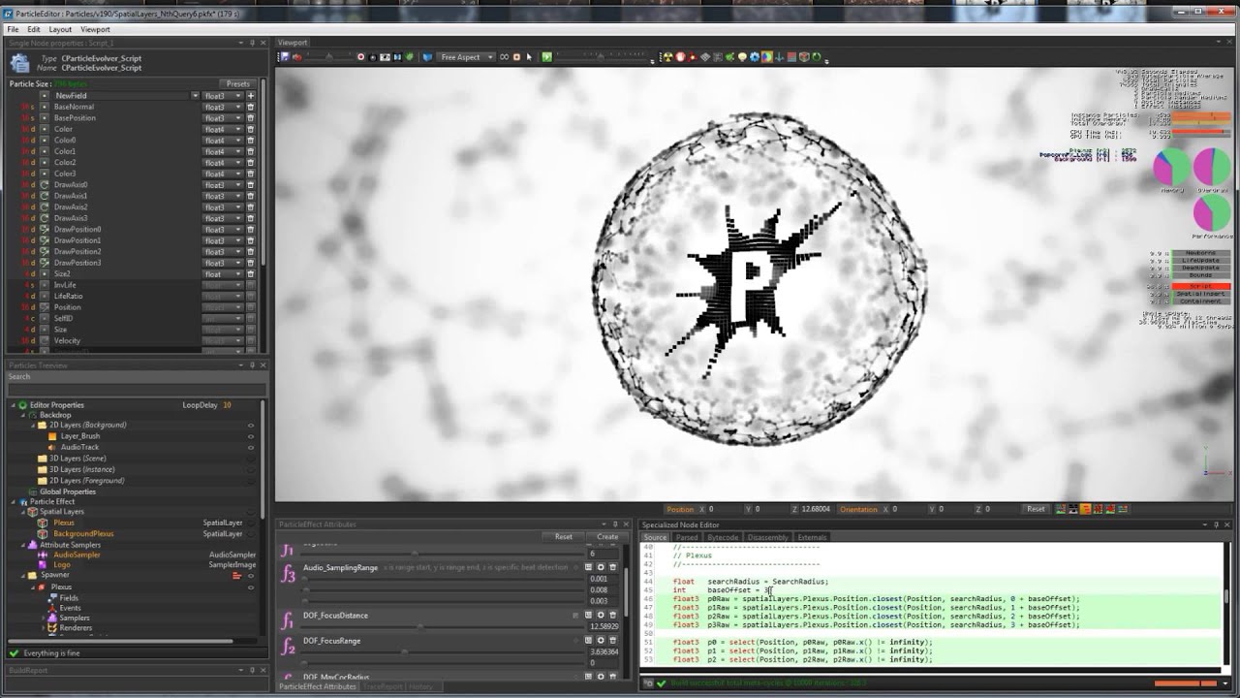The width and height of the screenshot is (1240, 698).
Task: Click the red bars icon on Spawner row
Action: coord(237,576)
